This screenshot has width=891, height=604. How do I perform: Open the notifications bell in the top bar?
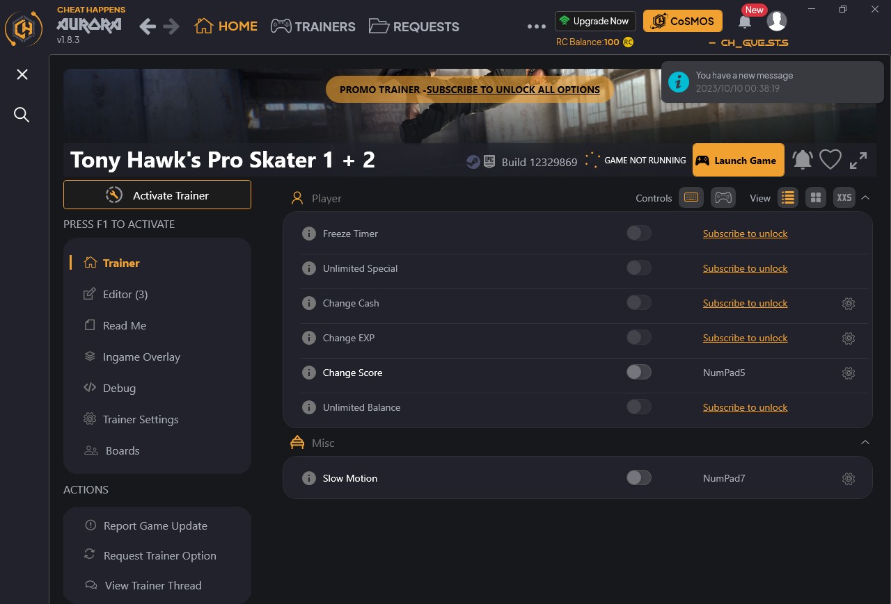pyautogui.click(x=745, y=22)
